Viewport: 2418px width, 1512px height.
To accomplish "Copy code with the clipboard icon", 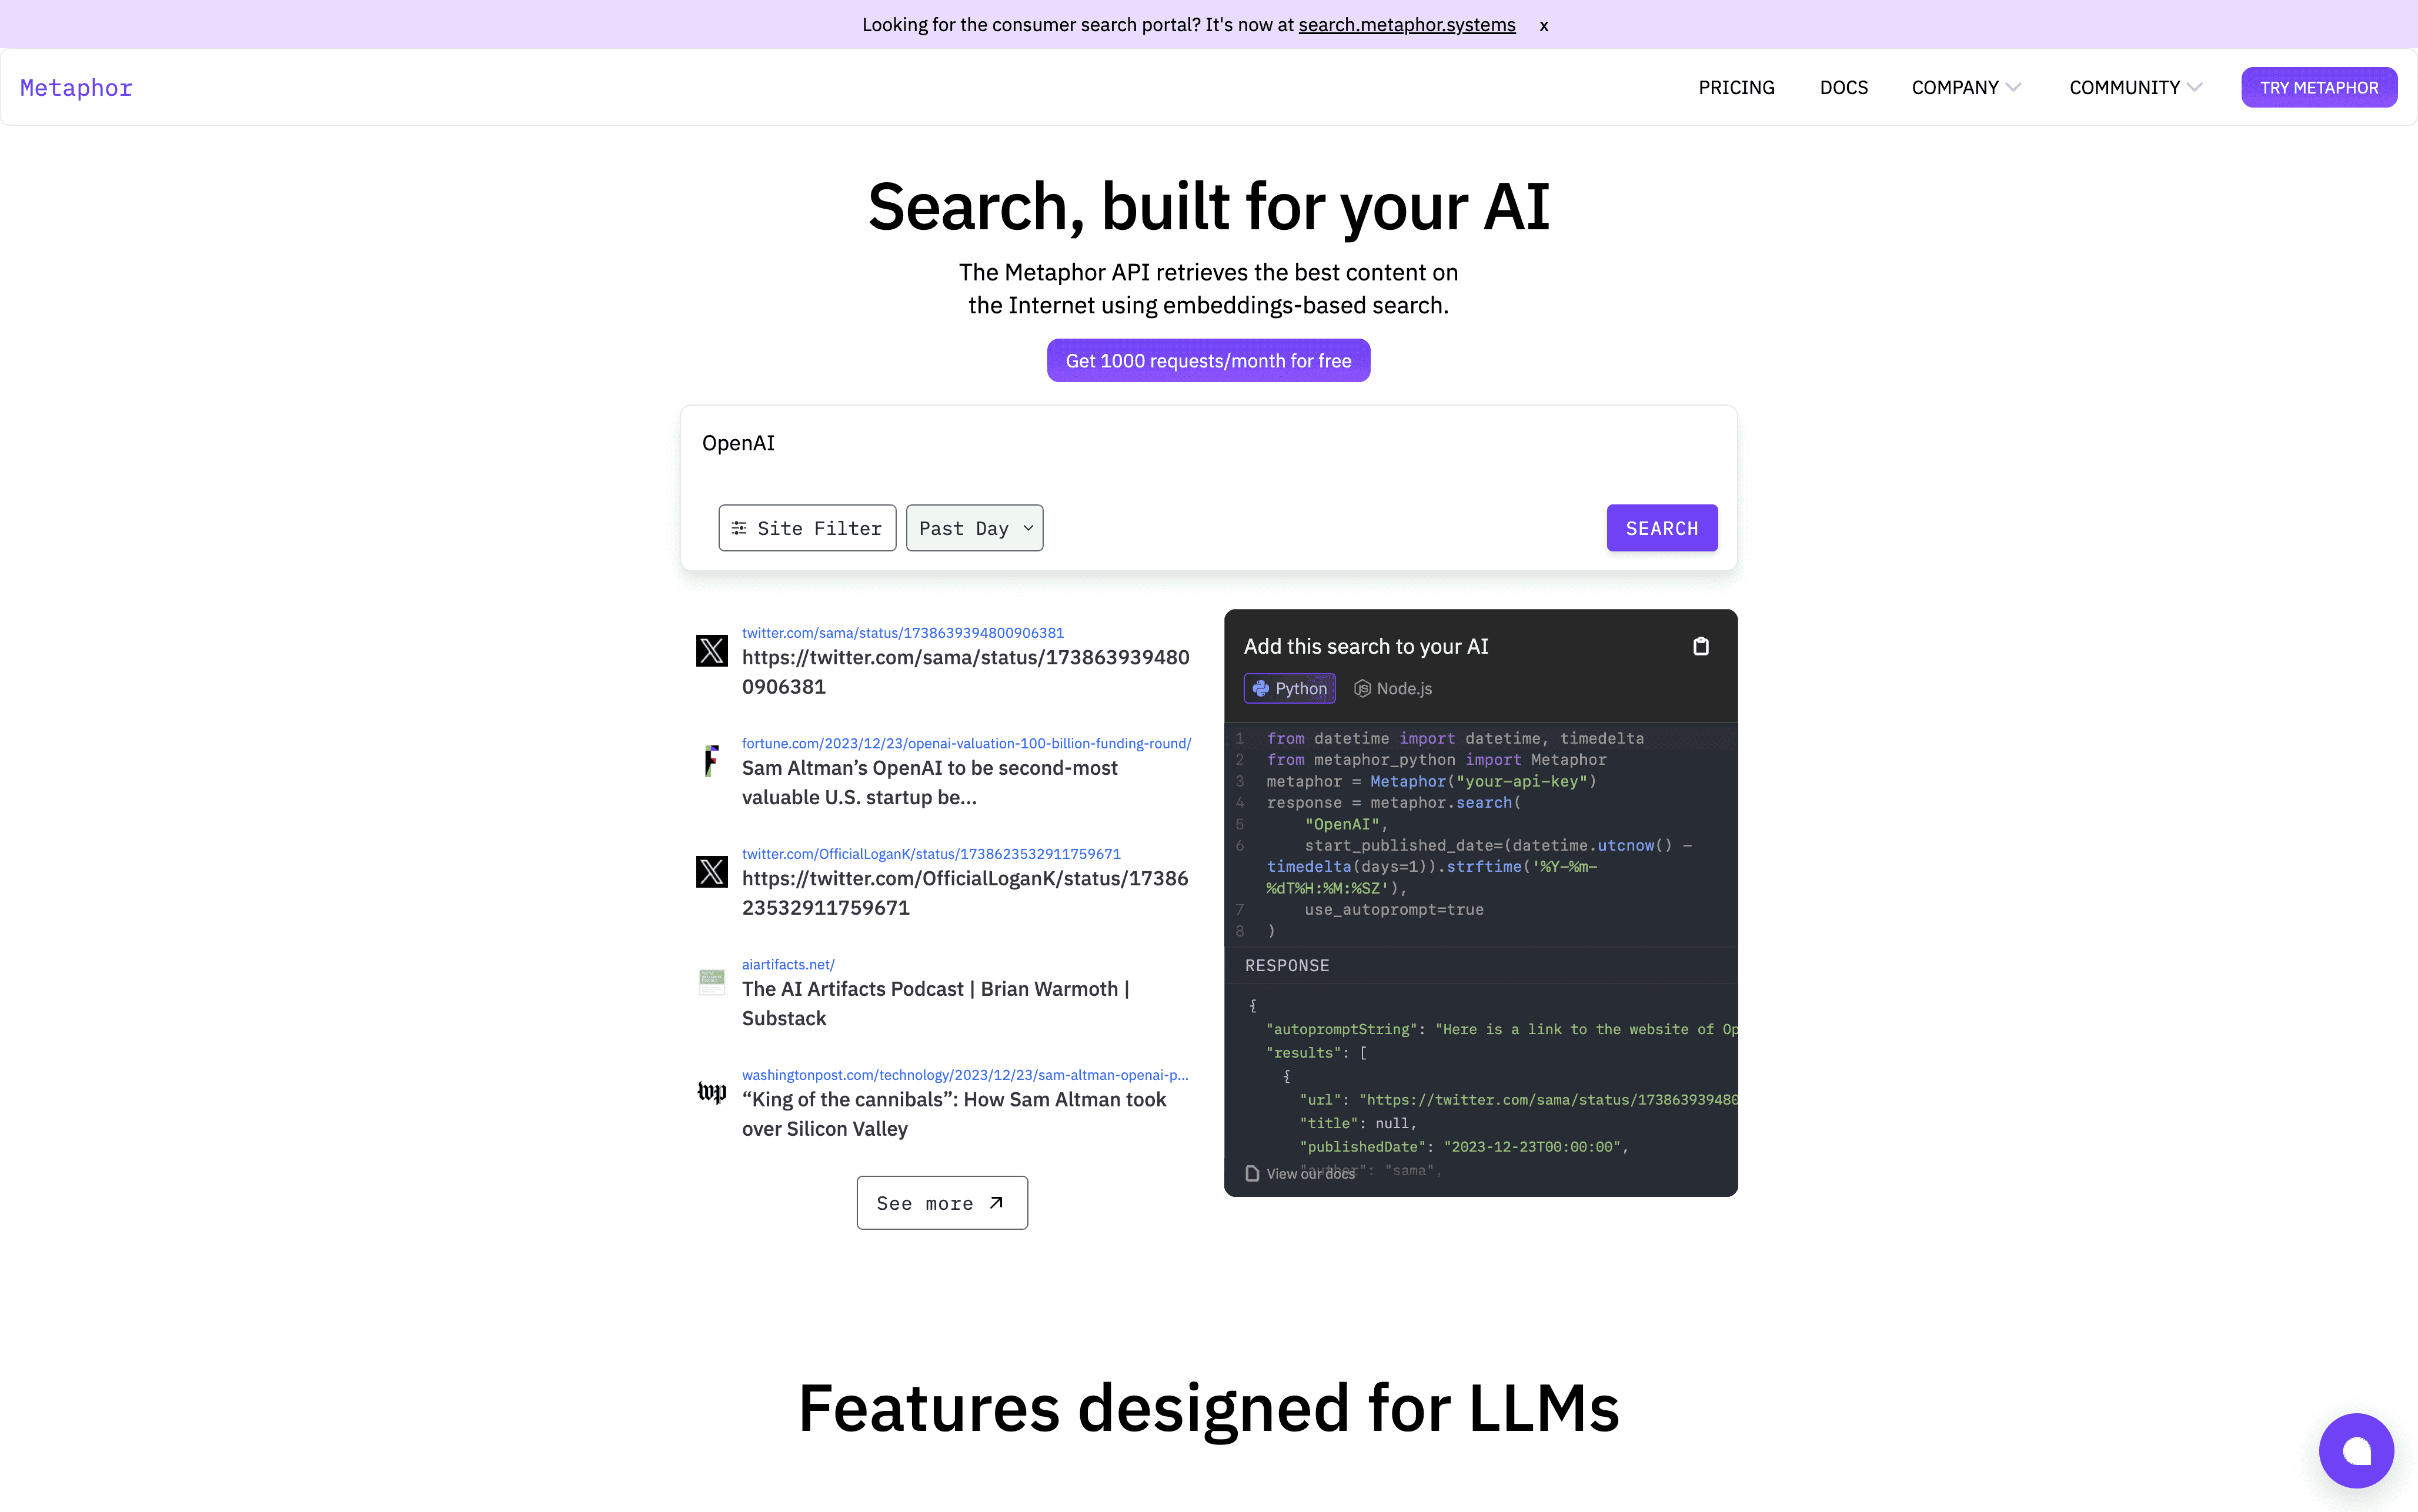I will [1700, 646].
